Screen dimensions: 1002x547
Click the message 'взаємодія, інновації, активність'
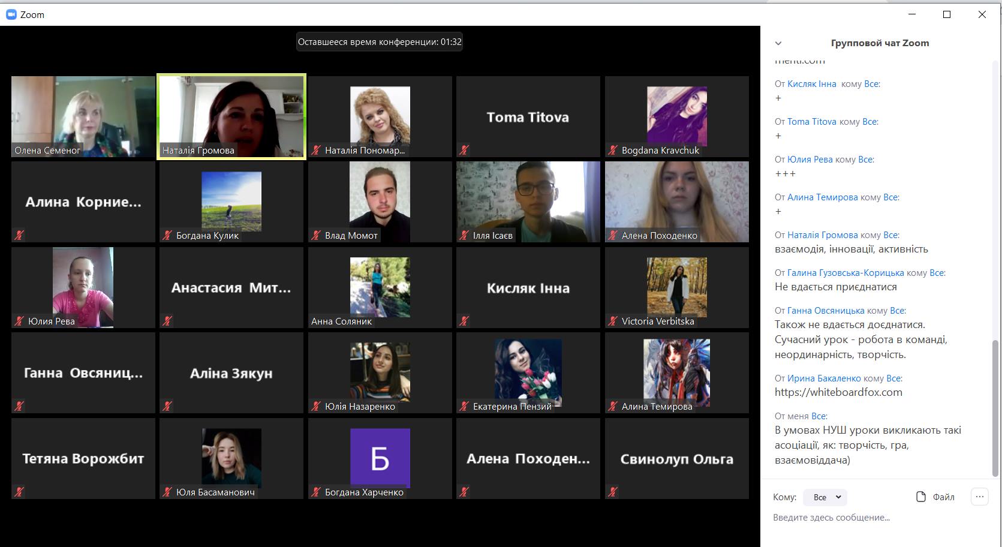851,249
